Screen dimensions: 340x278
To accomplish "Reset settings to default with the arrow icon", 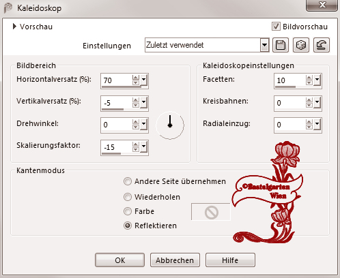I will 322,45.
